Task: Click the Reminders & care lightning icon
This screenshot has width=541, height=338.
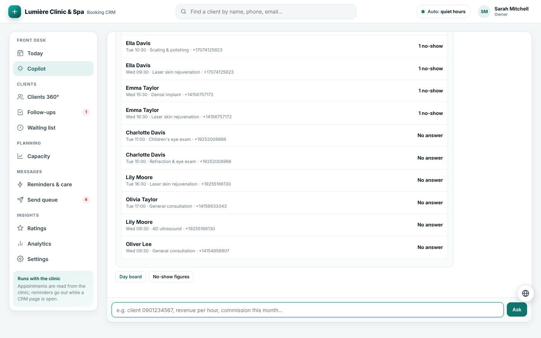Action: pyautogui.click(x=20, y=184)
